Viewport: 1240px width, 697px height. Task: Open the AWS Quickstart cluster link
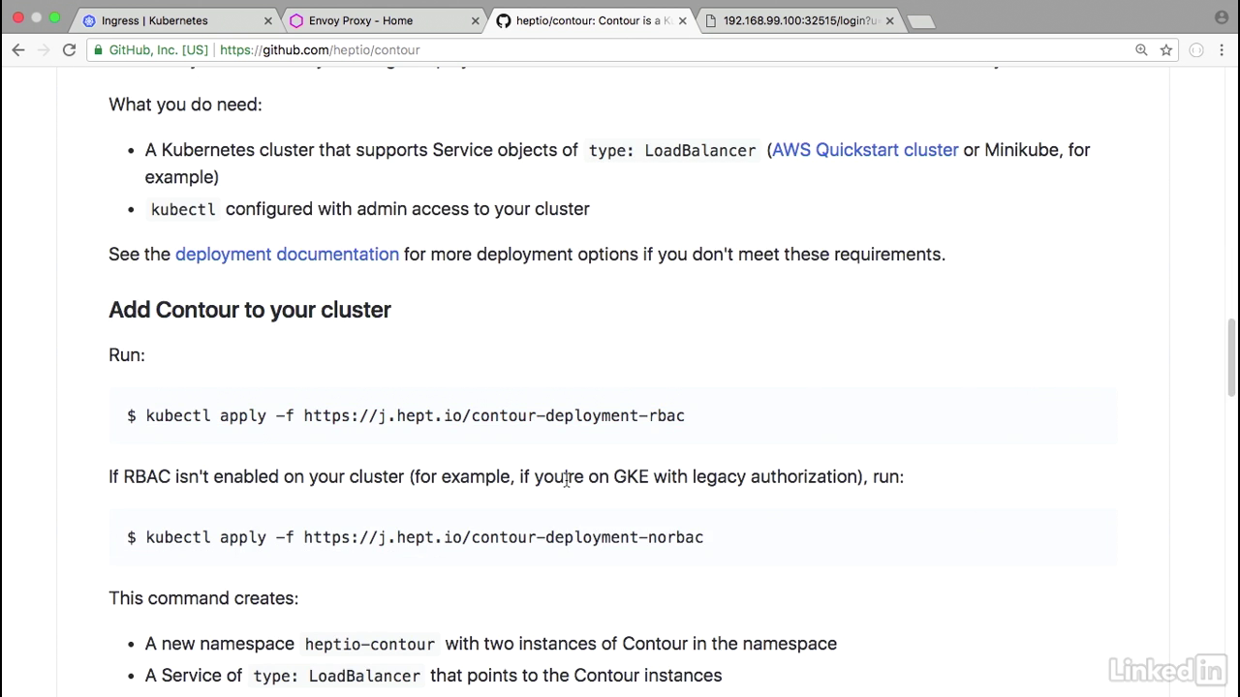(x=865, y=150)
